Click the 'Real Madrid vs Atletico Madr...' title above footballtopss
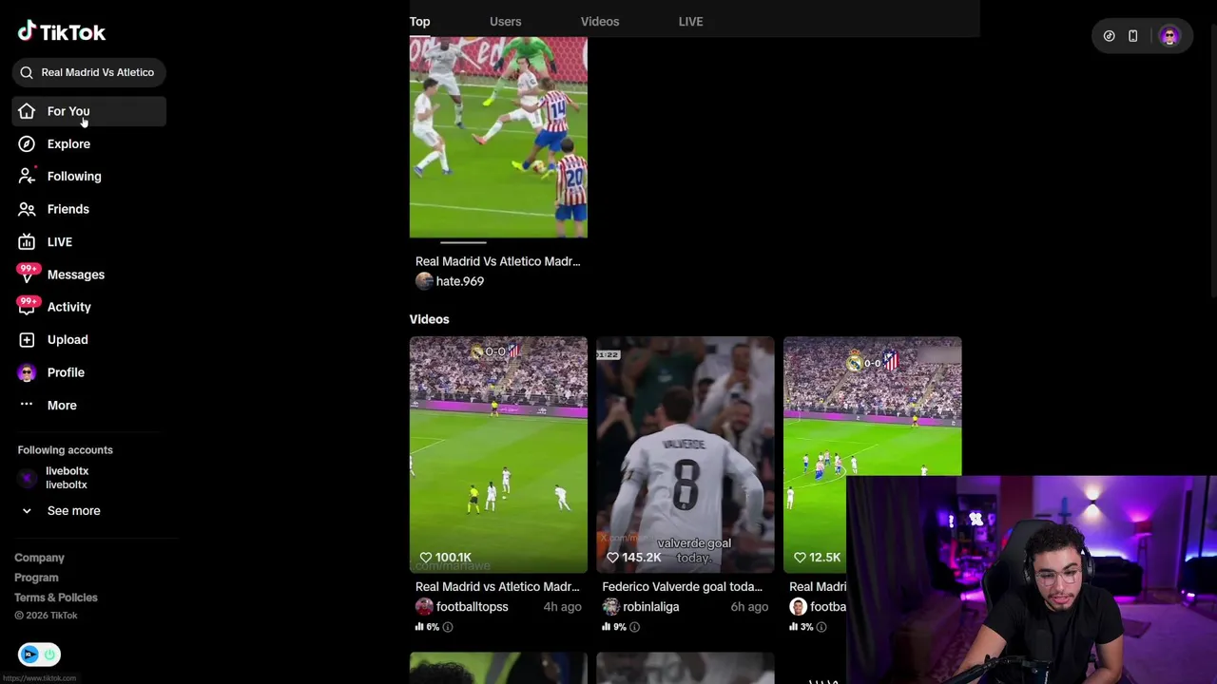The height and width of the screenshot is (684, 1217). pyautogui.click(x=497, y=587)
